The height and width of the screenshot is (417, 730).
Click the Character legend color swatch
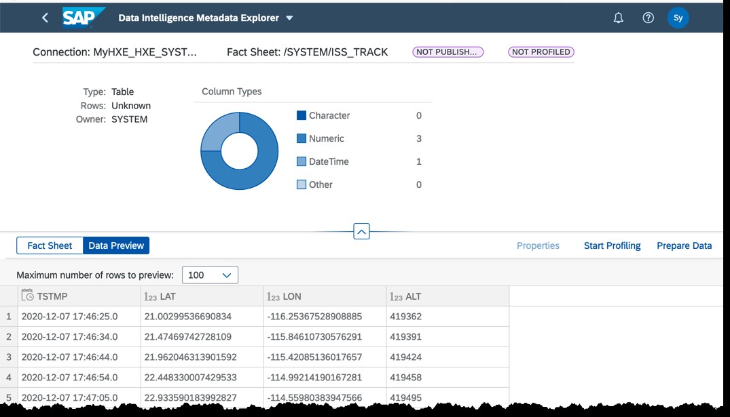point(302,115)
